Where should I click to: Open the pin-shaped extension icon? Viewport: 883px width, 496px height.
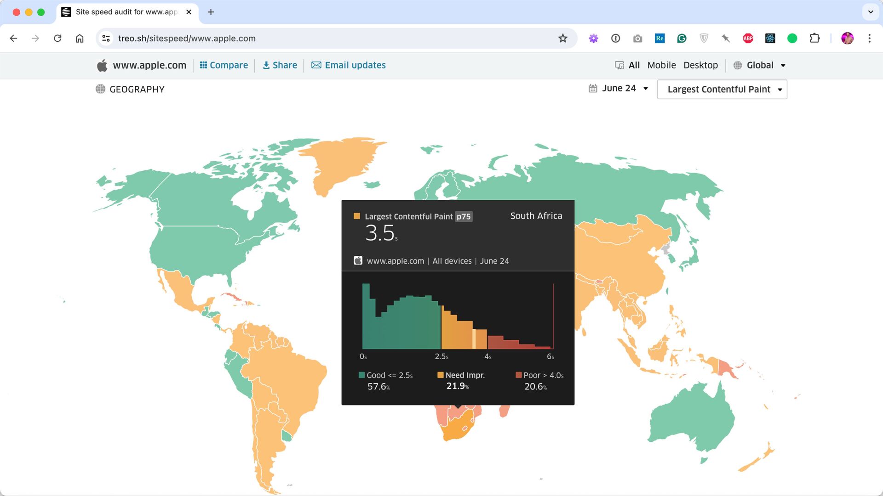point(726,39)
